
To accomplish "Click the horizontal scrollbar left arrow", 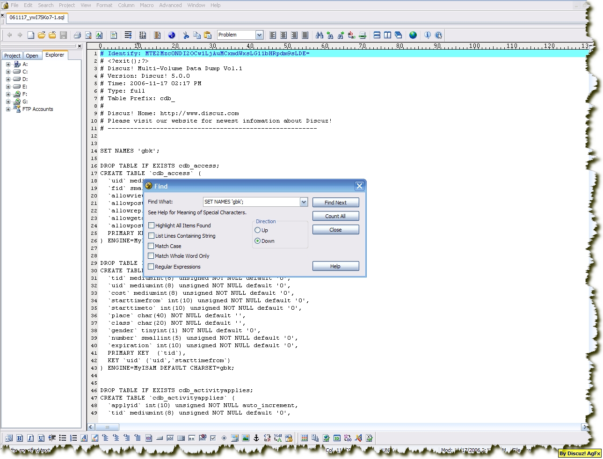I will [91, 427].
